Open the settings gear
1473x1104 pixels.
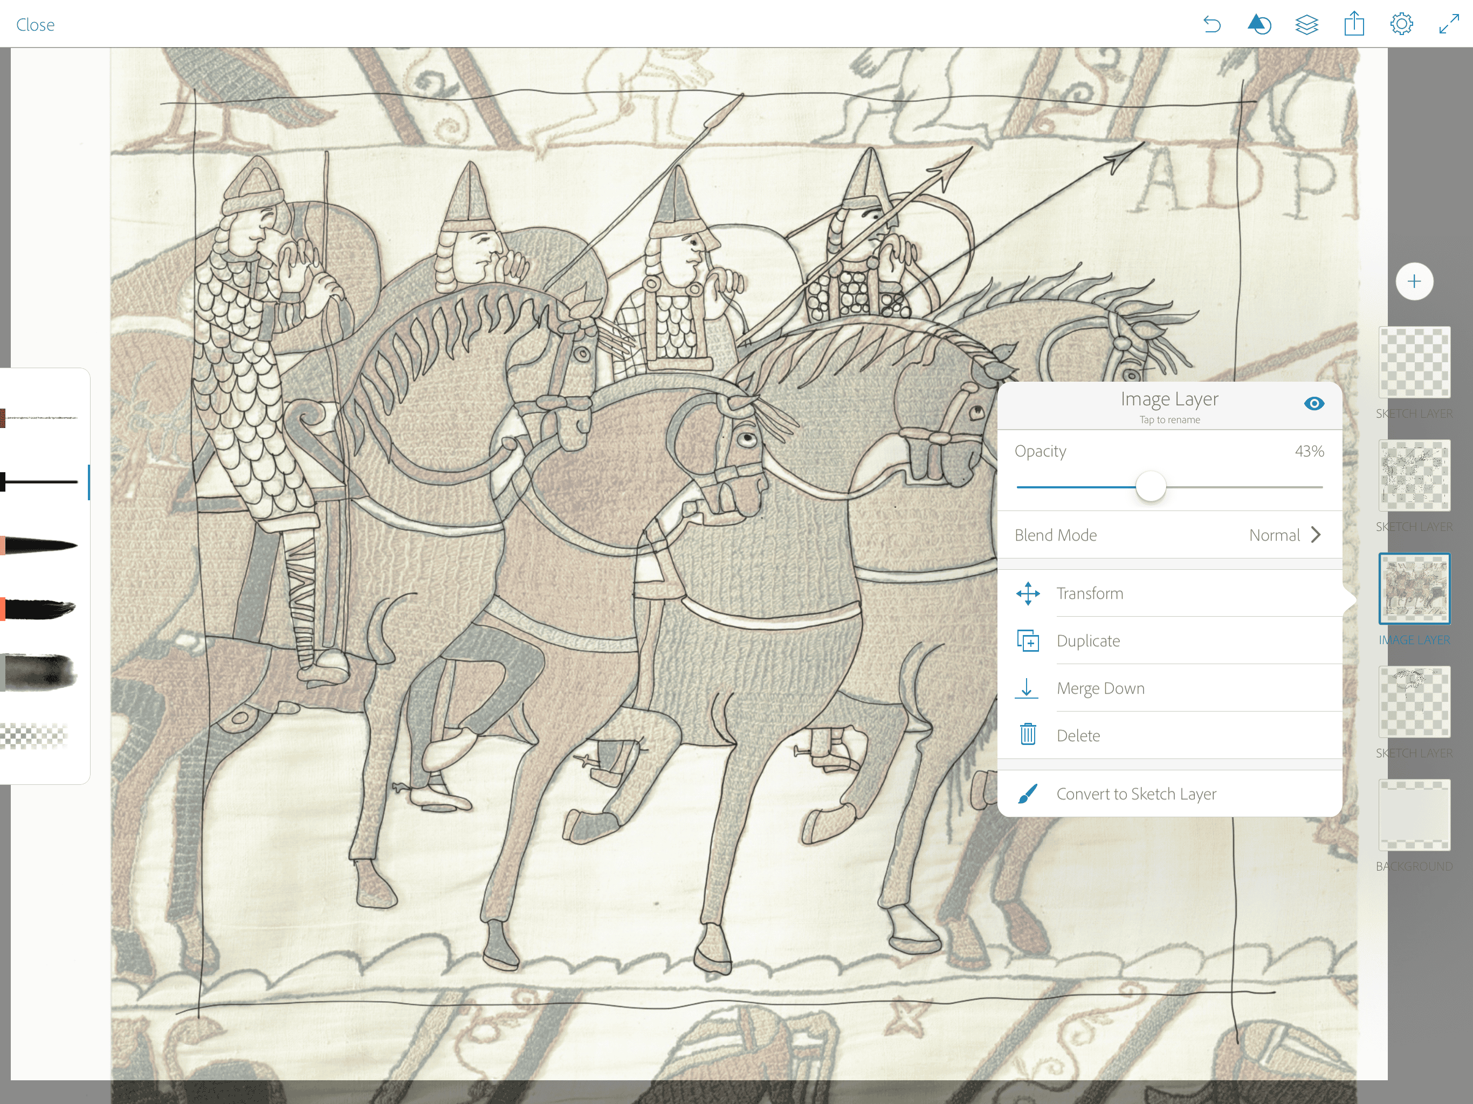coord(1401,24)
